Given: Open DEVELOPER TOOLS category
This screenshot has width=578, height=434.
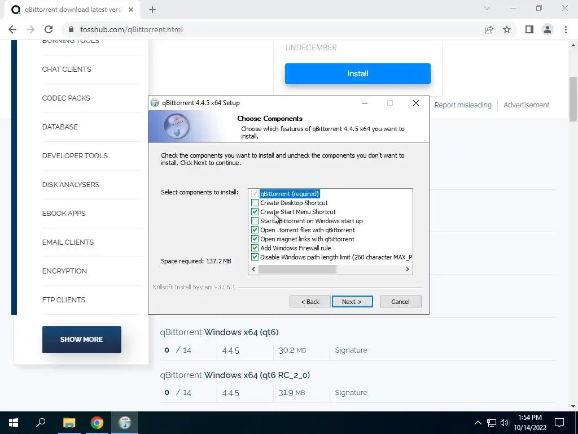Looking at the screenshot, I should 75,156.
